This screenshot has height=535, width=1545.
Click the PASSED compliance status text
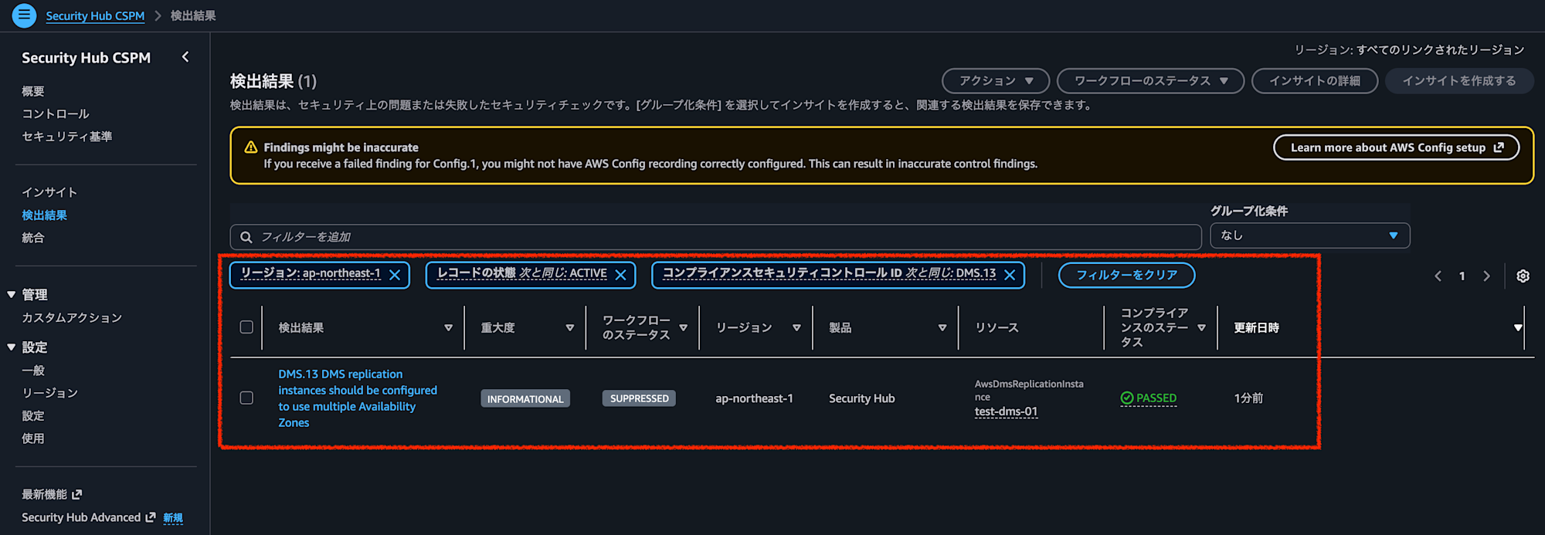[x=1156, y=398]
